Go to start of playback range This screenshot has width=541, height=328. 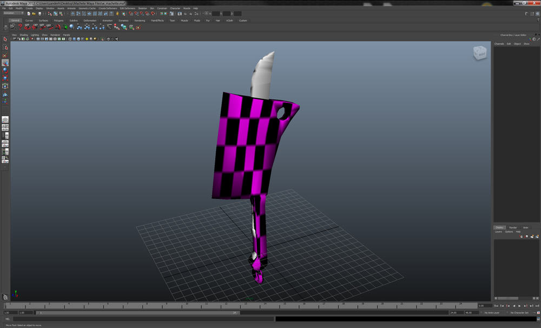[x=496, y=306]
